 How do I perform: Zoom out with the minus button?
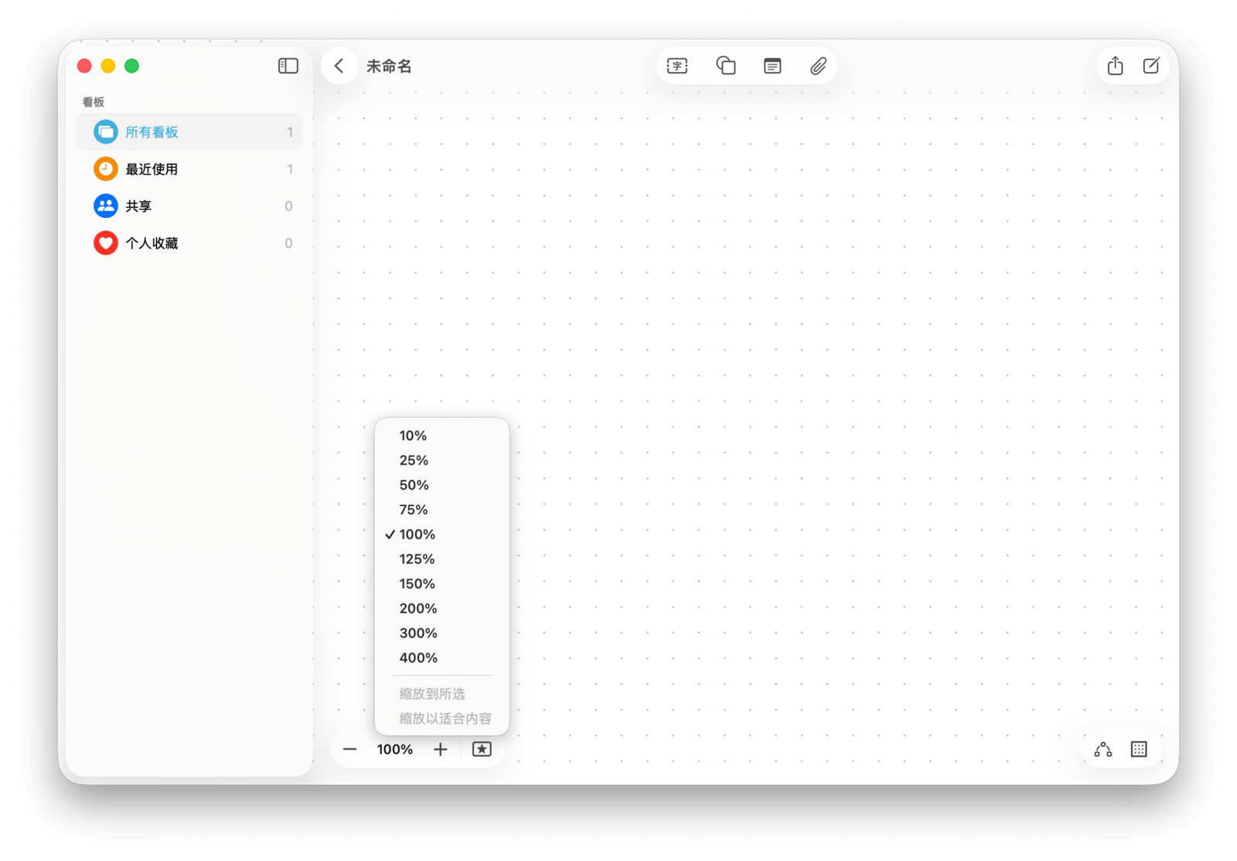(350, 749)
